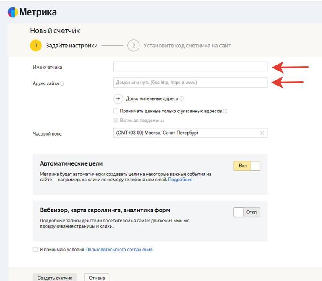Accept the user agreement checkbox
322x281 pixels.
pyautogui.click(x=35, y=249)
